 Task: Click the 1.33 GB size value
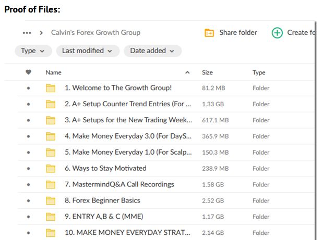click(x=213, y=104)
